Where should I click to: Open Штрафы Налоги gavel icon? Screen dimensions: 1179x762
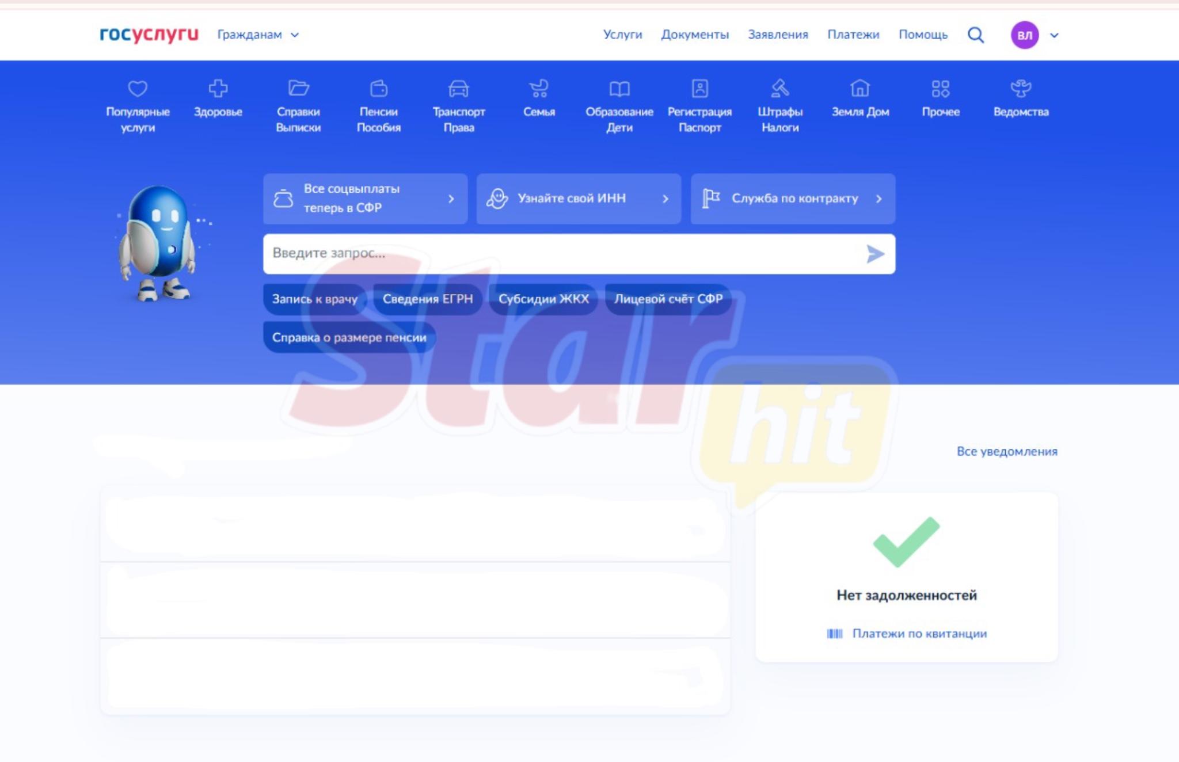[780, 89]
